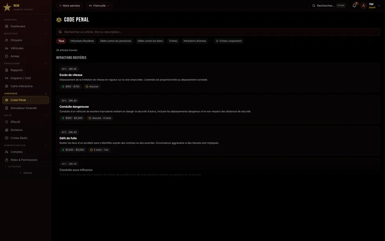Filter by Délits contre les biens
385x241 pixels.
pyautogui.click(x=150, y=41)
